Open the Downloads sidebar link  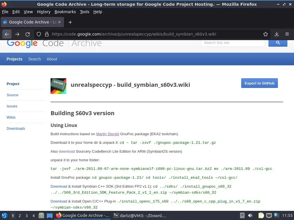(x=16, y=129)
